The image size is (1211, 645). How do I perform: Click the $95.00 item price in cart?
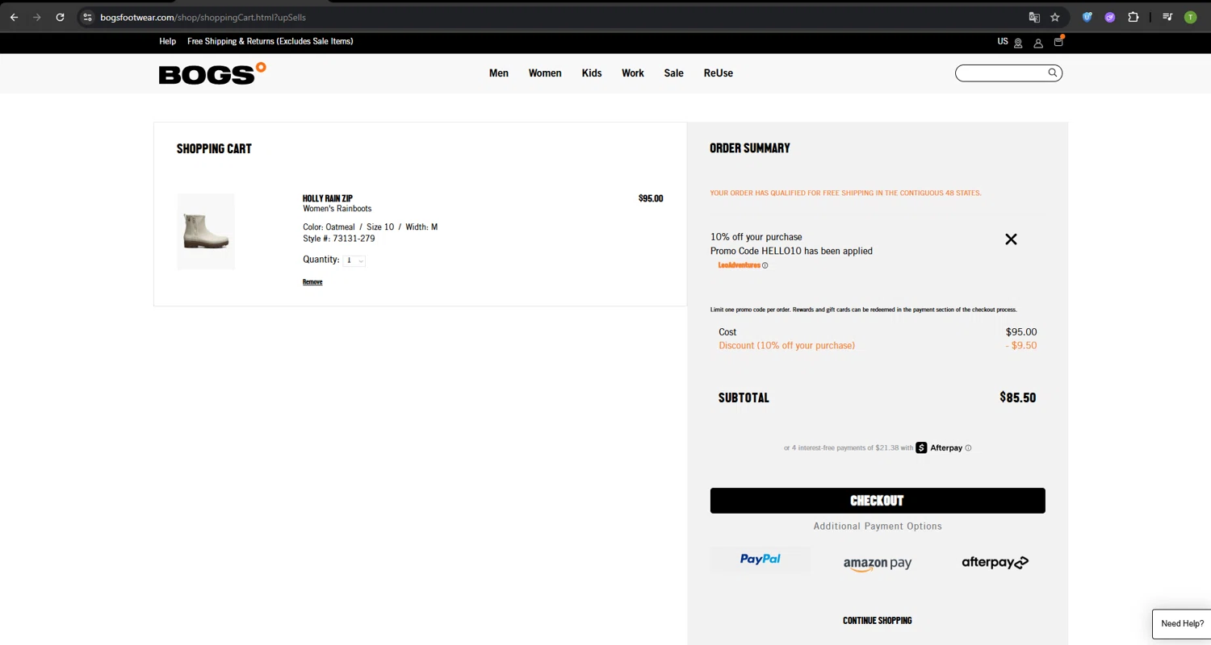[651, 198]
